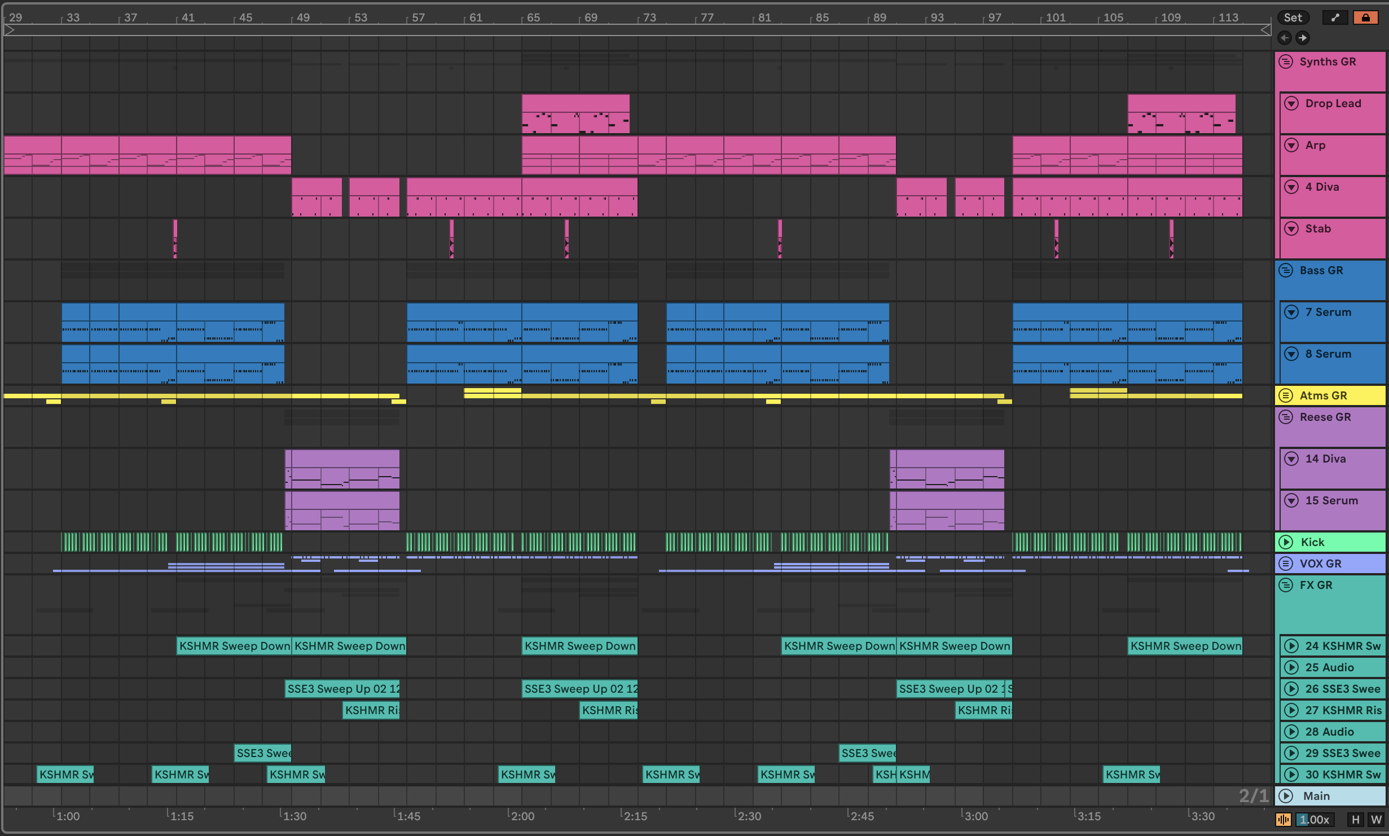Click the Kick track play icon
Image resolution: width=1389 pixels, height=836 pixels.
tap(1286, 542)
